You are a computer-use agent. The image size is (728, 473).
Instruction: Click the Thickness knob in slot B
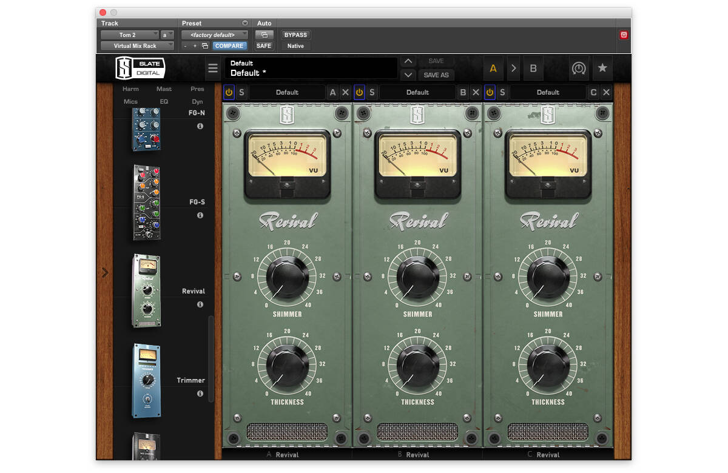418,365
